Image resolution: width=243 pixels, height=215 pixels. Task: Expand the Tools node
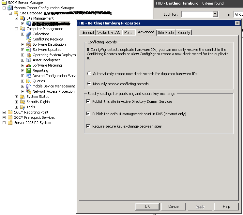click(16, 107)
